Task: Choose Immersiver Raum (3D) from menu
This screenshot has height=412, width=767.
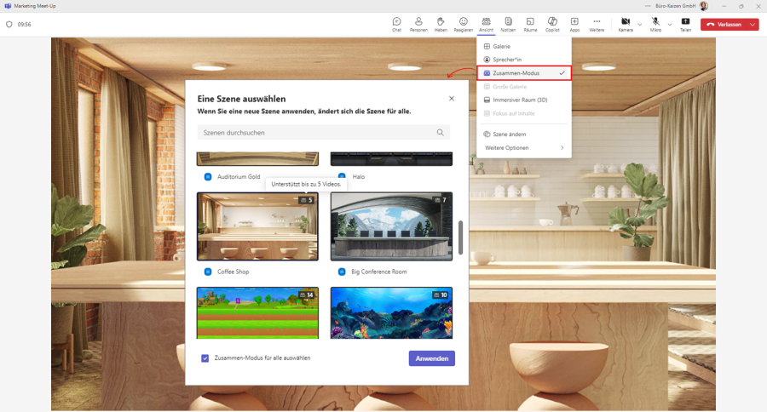Action: click(520, 100)
